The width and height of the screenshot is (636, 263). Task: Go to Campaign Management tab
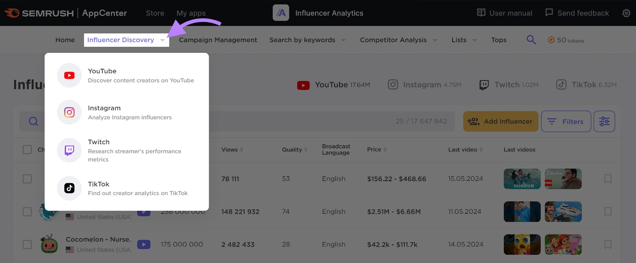point(218,40)
